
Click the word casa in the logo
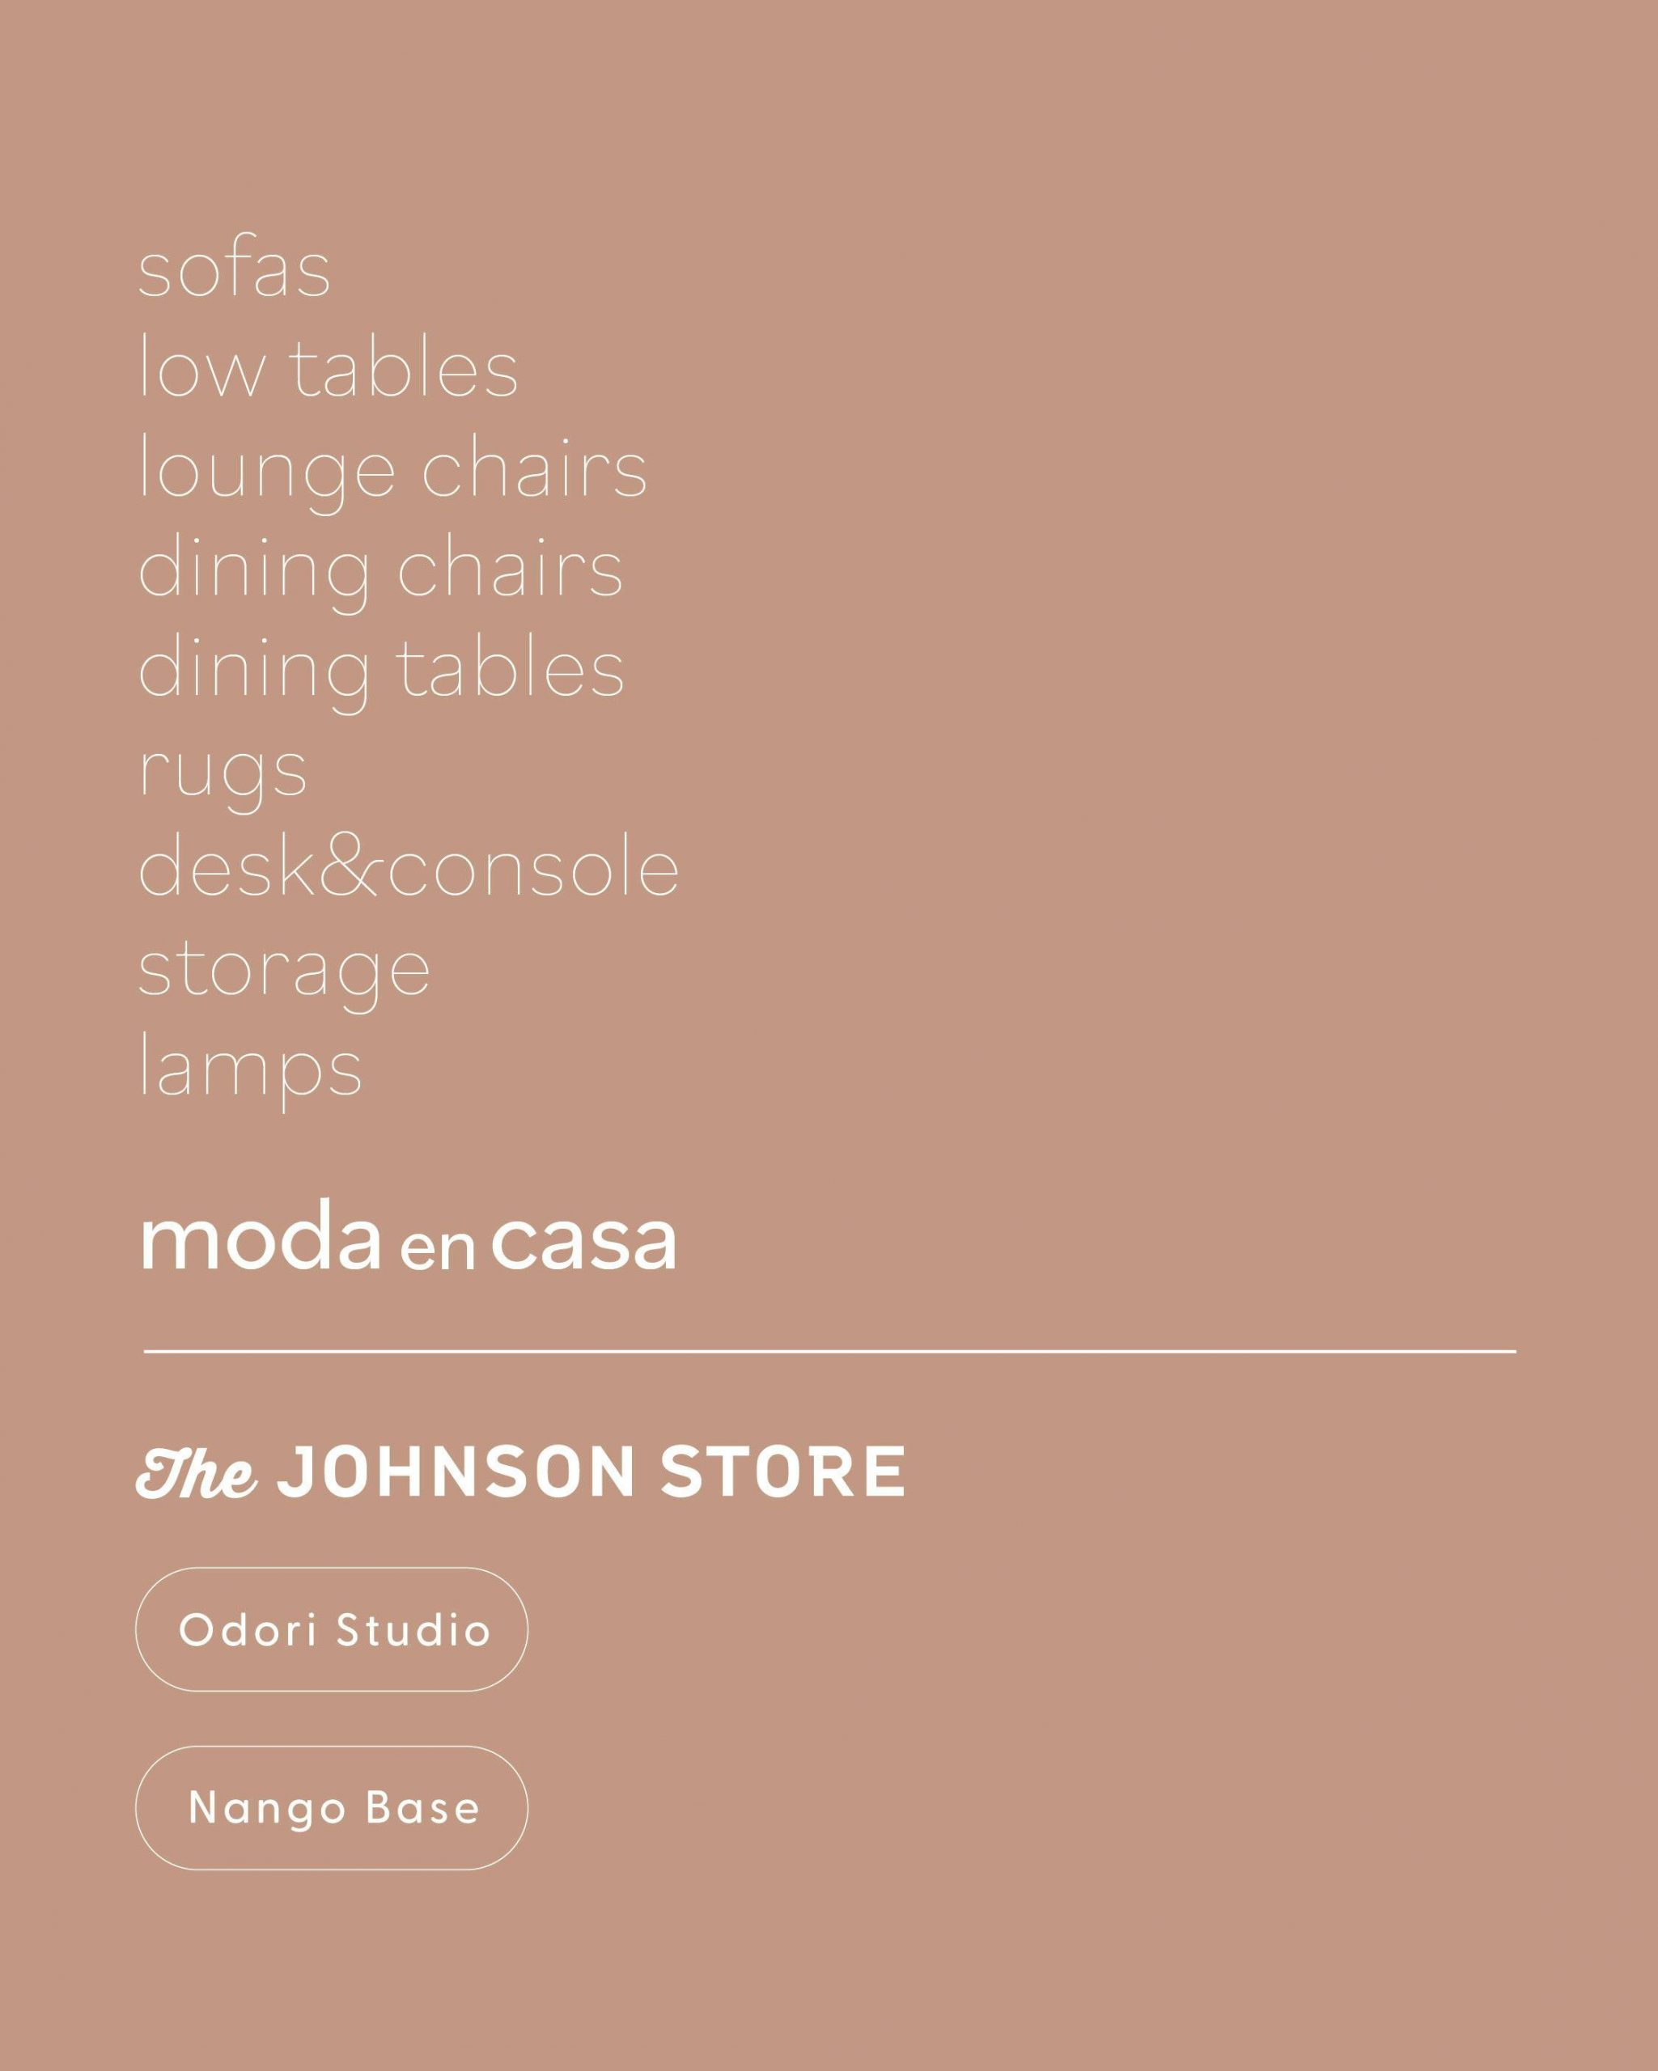[584, 1239]
